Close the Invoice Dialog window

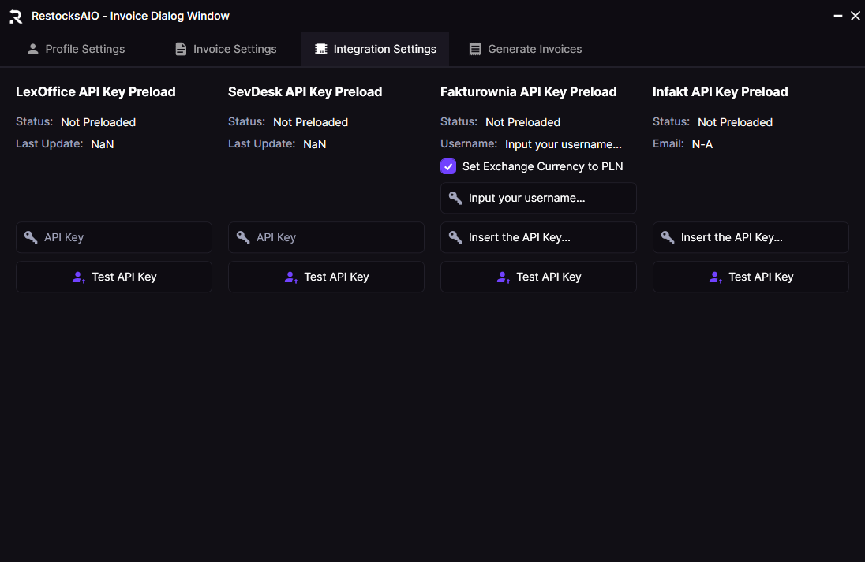coord(855,16)
